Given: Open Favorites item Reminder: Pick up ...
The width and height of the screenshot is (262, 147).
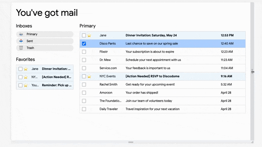Looking at the screenshot, I should (x=57, y=85).
